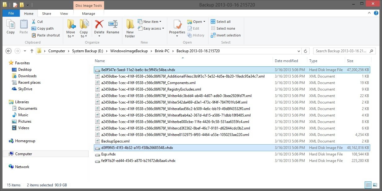Screen dimensions: 382x191
Task: Switch to the Share tab
Action: click(47, 14)
